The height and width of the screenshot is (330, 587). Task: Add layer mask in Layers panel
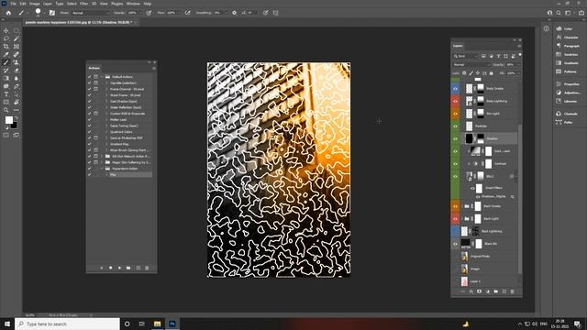tap(479, 291)
